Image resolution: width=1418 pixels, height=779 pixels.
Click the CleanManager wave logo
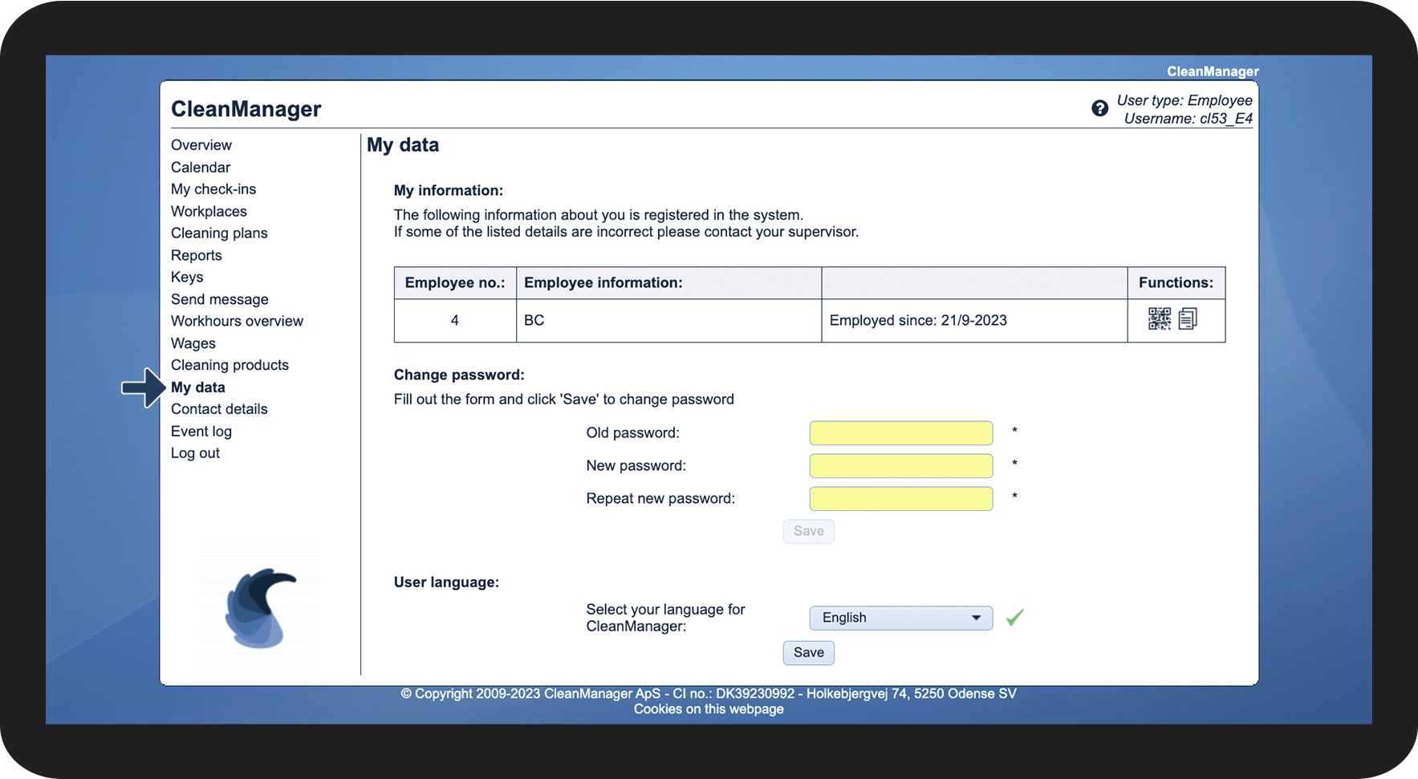coord(260,608)
